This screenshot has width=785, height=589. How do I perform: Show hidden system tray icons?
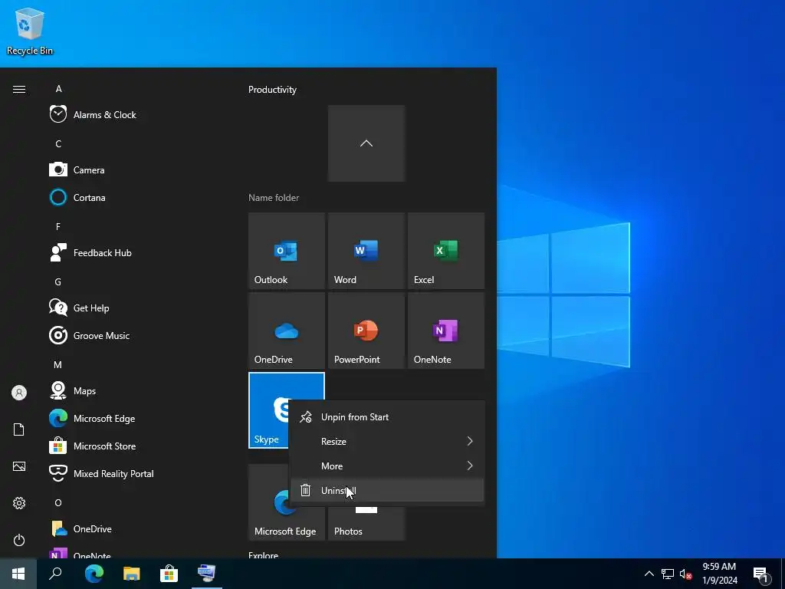click(649, 574)
